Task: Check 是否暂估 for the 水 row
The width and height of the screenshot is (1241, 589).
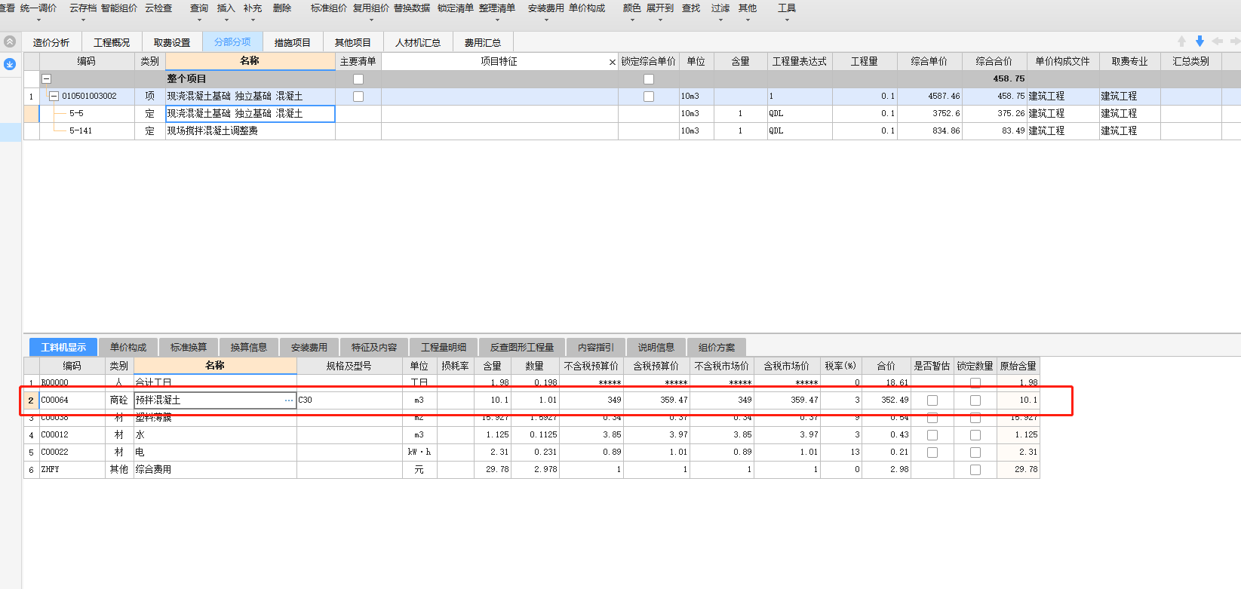Action: (x=932, y=435)
